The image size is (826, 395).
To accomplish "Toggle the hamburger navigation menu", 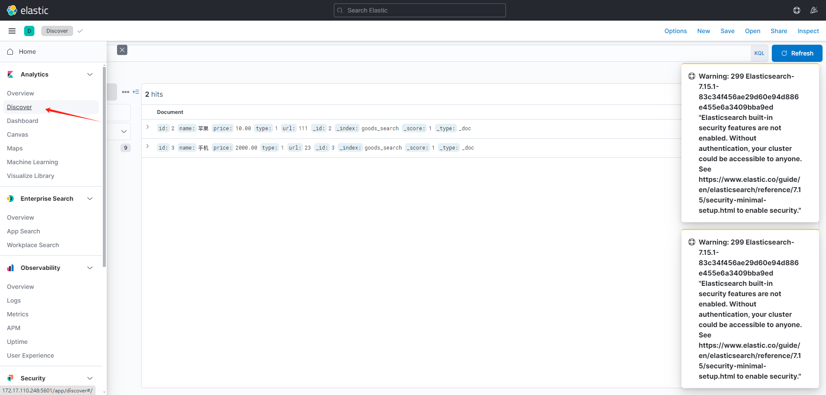I will [x=12, y=31].
